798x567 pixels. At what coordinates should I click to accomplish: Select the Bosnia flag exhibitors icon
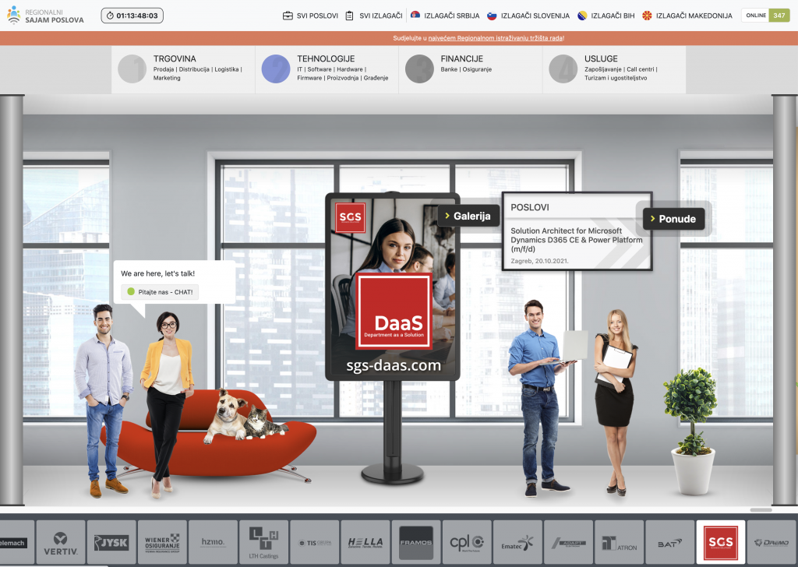(582, 16)
